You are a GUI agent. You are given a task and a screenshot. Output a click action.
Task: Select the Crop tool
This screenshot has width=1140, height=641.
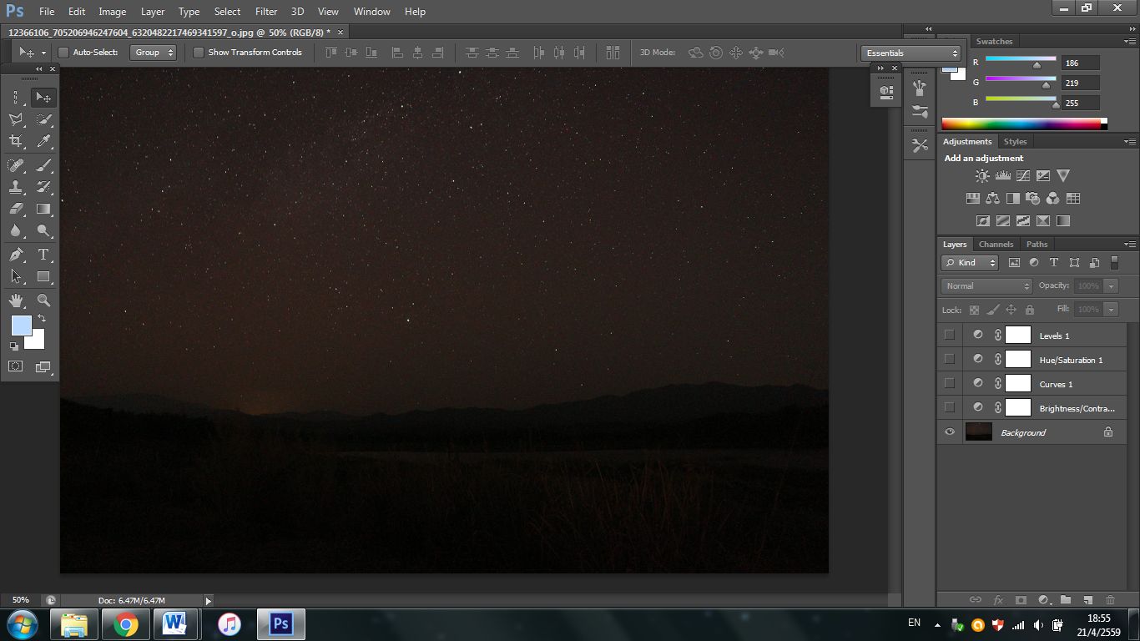click(16, 141)
